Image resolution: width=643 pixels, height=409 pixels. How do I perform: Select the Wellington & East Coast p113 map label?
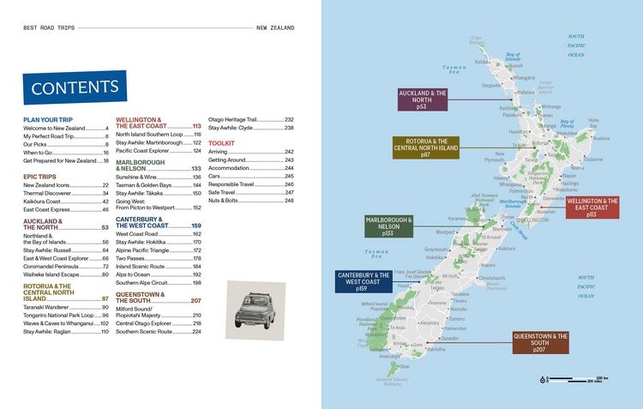pos(592,208)
